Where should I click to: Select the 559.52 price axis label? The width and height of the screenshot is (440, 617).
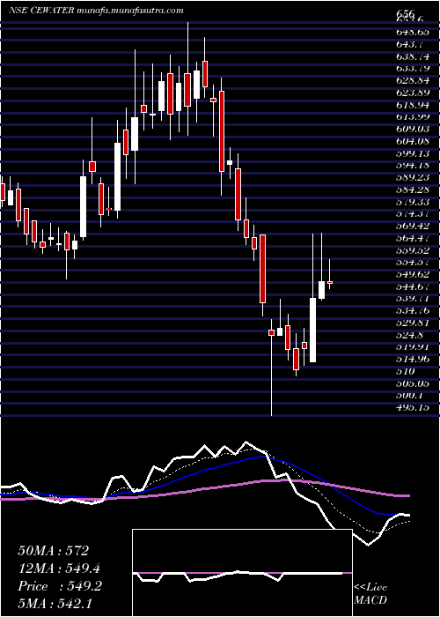pos(411,250)
